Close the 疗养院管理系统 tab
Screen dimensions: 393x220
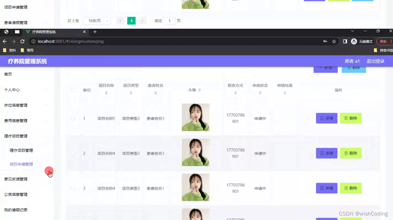click(x=84, y=32)
